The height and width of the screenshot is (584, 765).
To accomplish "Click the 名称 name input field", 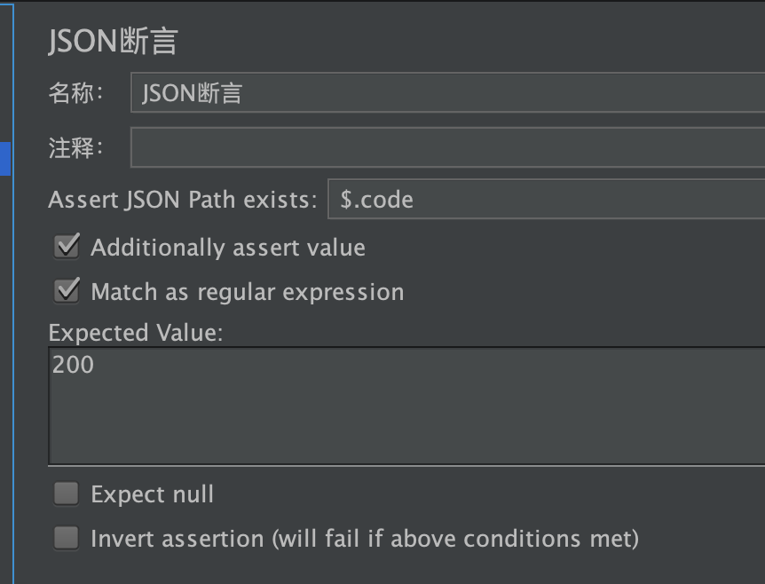I will [448, 92].
